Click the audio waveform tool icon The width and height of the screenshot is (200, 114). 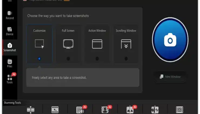click(155, 110)
